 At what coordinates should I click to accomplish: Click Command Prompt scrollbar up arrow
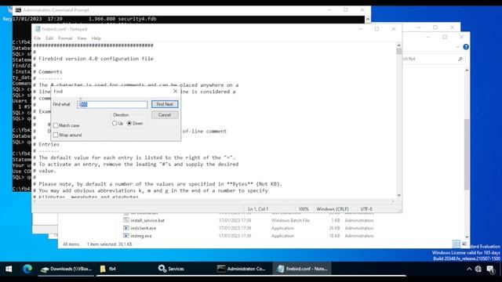[368, 19]
